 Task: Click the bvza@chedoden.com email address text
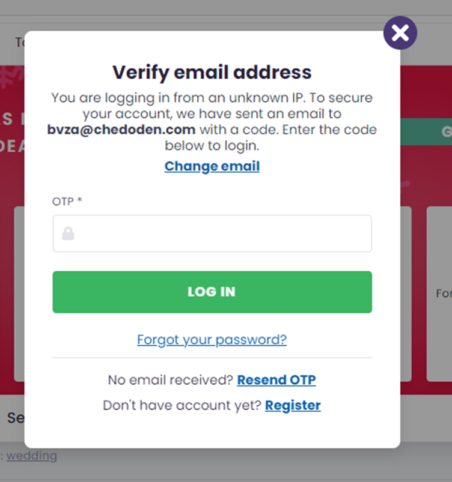click(121, 129)
